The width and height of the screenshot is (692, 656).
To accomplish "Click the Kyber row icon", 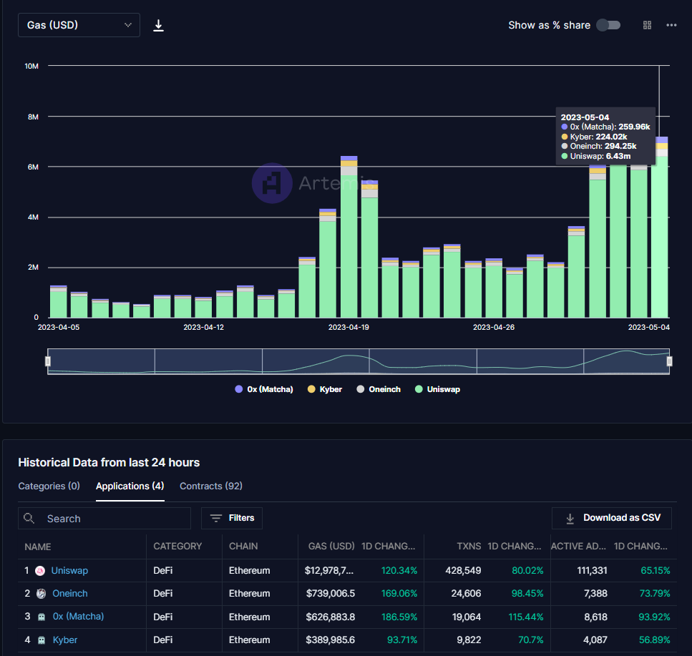I will point(42,640).
